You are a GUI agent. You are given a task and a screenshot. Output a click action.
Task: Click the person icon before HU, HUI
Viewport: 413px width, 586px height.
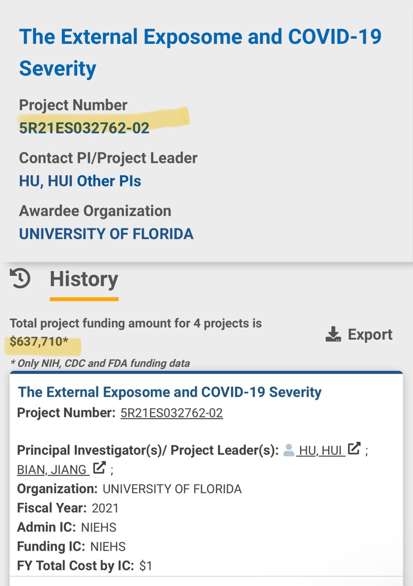[x=289, y=450]
